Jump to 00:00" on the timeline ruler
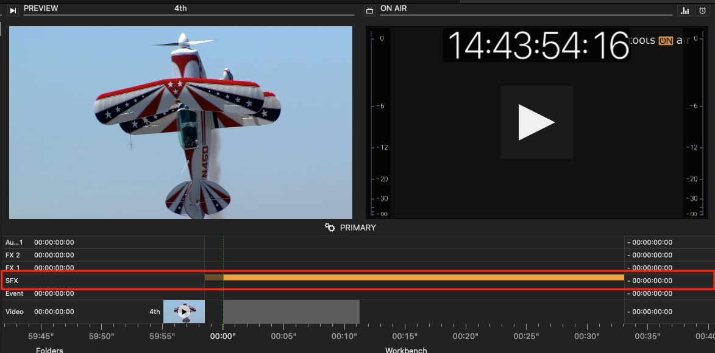Screen dimensions: 715x353 point(222,336)
